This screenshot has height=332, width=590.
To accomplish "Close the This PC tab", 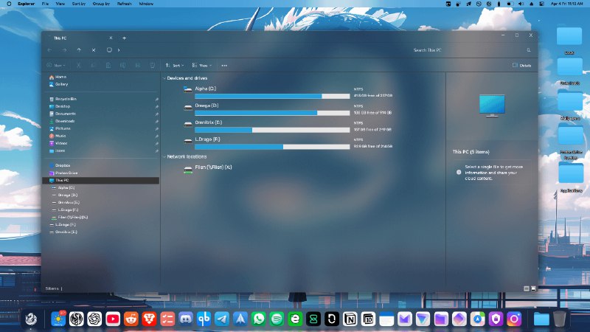I will click(111, 38).
